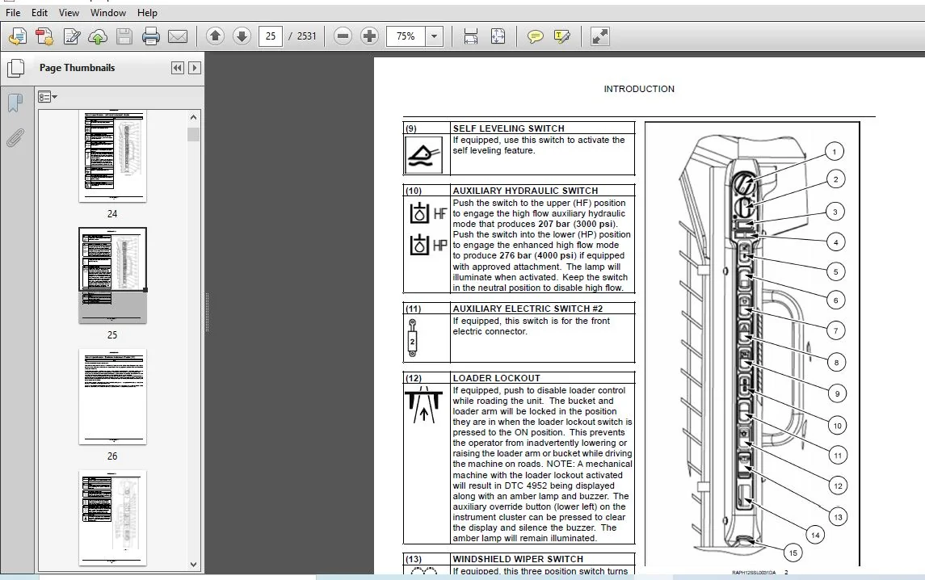Zoom in with the plus button
The height and width of the screenshot is (580, 925).
pyautogui.click(x=369, y=36)
